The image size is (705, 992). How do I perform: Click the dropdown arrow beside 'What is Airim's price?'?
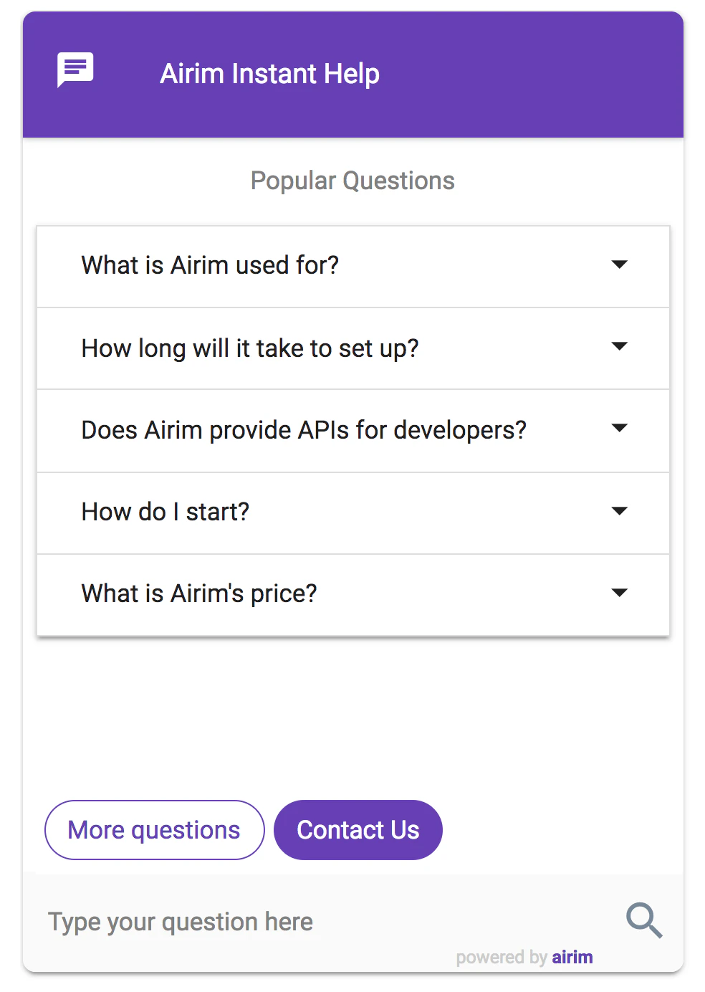coord(619,593)
